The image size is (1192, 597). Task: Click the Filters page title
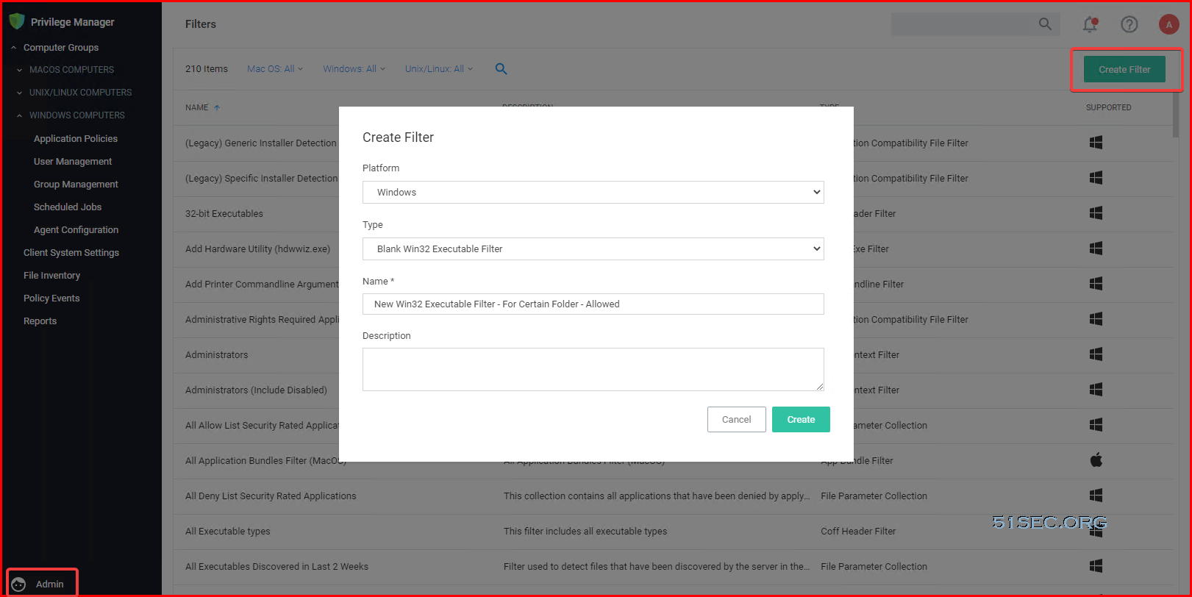pos(201,24)
